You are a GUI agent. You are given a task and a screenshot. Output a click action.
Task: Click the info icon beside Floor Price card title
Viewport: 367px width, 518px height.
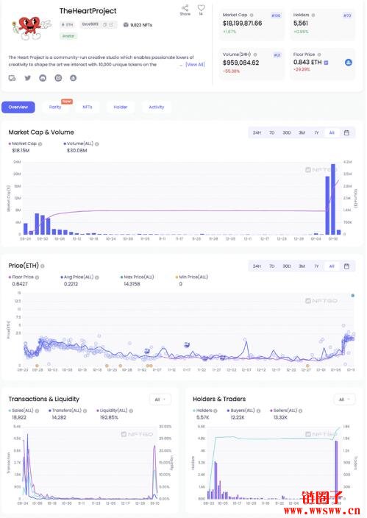pos(319,54)
